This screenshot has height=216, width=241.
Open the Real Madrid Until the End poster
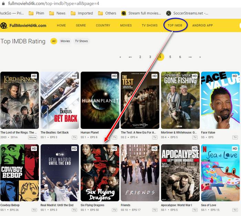point(60,173)
